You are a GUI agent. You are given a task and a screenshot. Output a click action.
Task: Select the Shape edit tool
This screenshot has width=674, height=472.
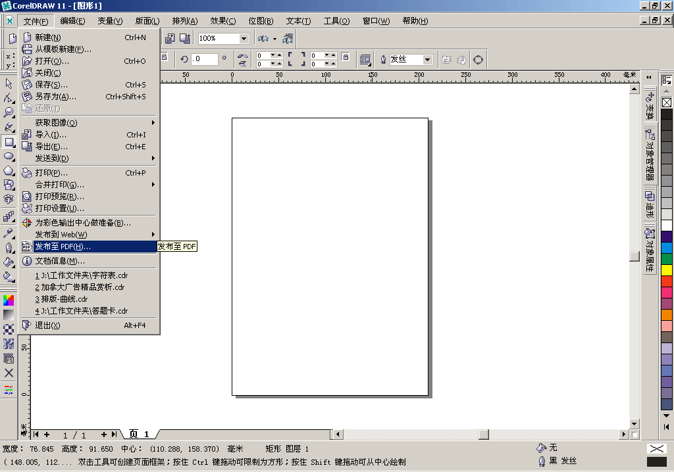9,98
